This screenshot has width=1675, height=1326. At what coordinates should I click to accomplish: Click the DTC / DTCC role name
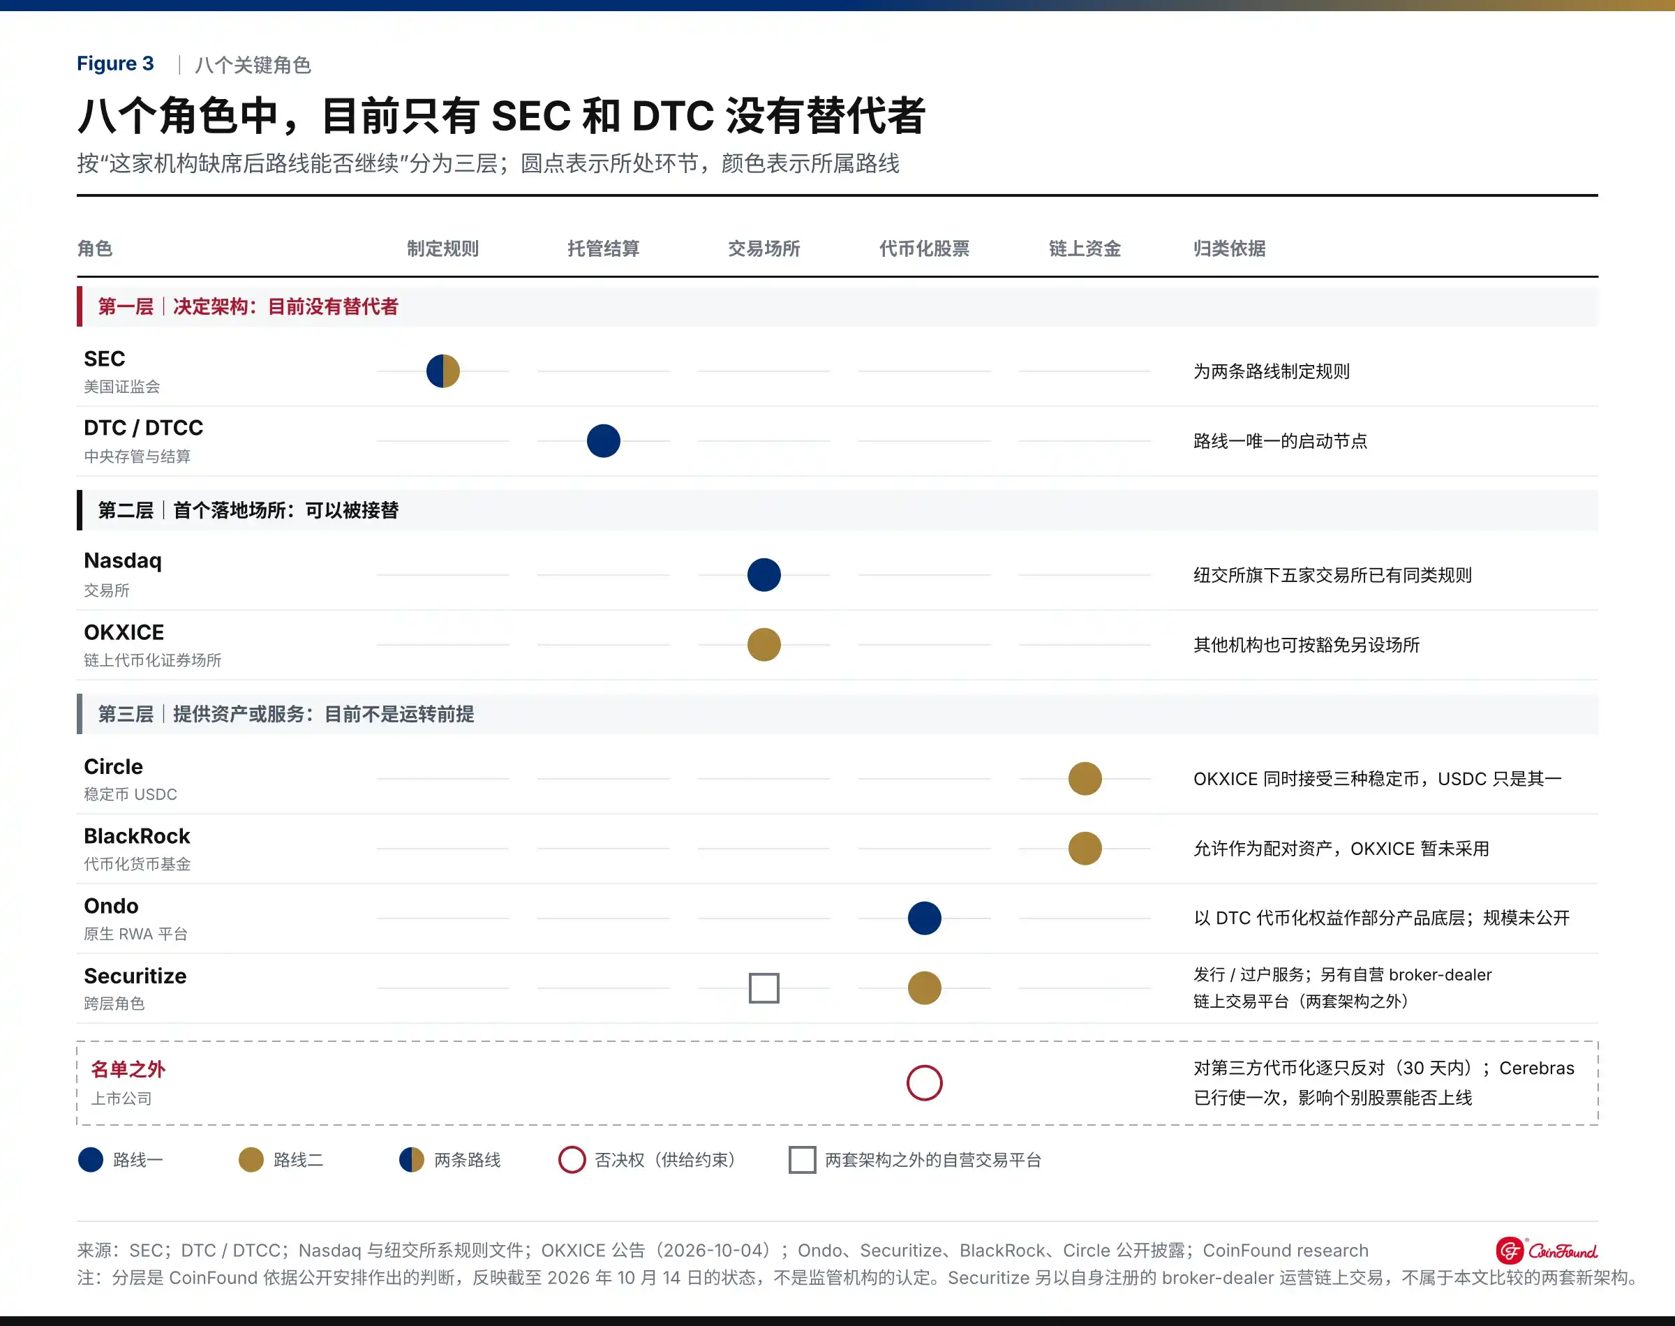pyautogui.click(x=144, y=428)
